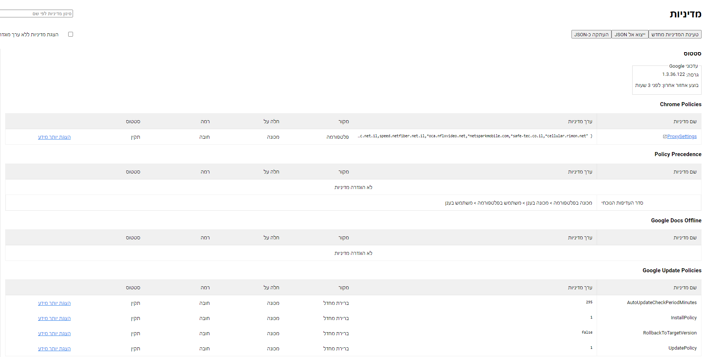Click the Google Update Policies section heading
Screen dimensions: 706x357
coord(672,270)
